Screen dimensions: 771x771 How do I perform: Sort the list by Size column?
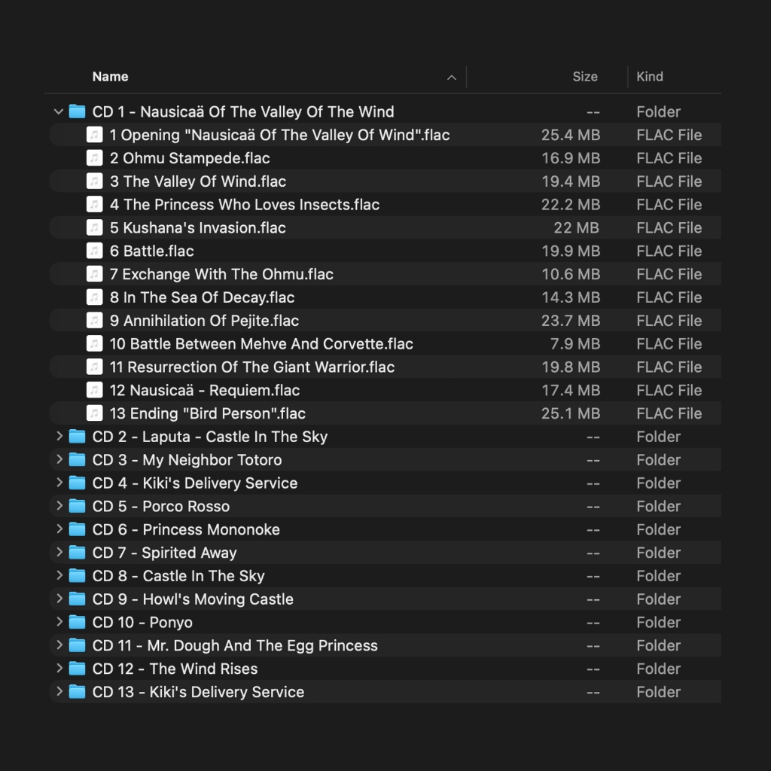click(584, 77)
